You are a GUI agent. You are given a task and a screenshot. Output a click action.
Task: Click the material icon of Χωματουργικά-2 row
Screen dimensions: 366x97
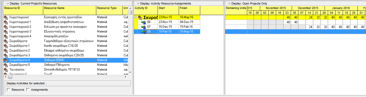tap(6, 27)
